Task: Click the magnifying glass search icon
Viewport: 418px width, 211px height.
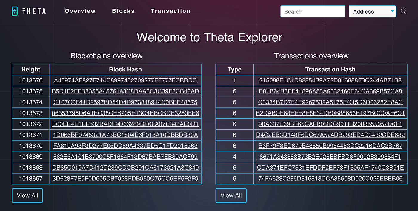Action: 404,11
